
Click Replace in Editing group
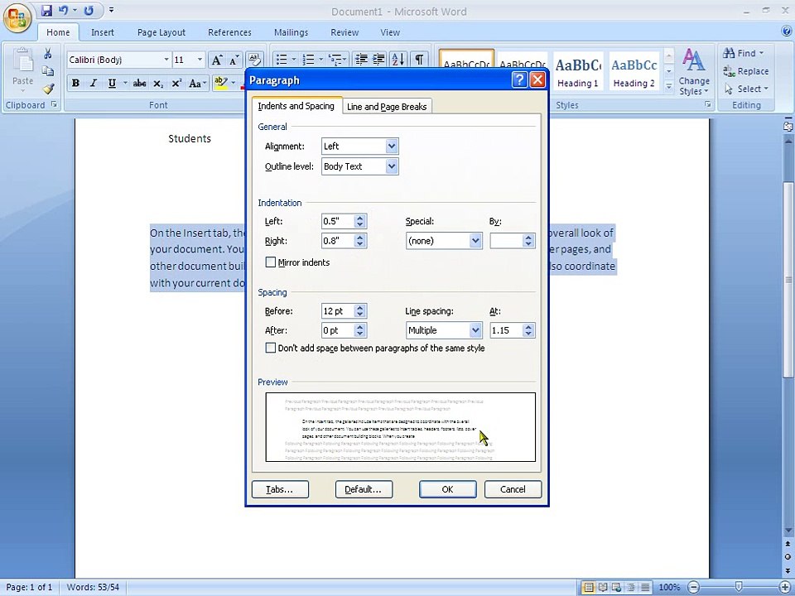coord(746,71)
